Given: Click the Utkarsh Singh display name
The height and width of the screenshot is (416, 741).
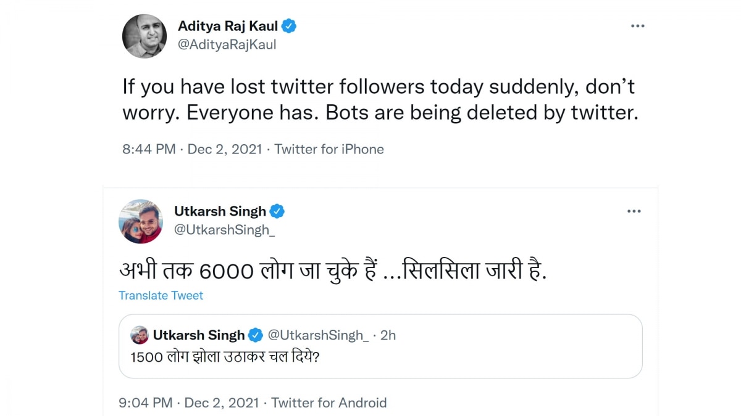Looking at the screenshot, I should point(220,211).
